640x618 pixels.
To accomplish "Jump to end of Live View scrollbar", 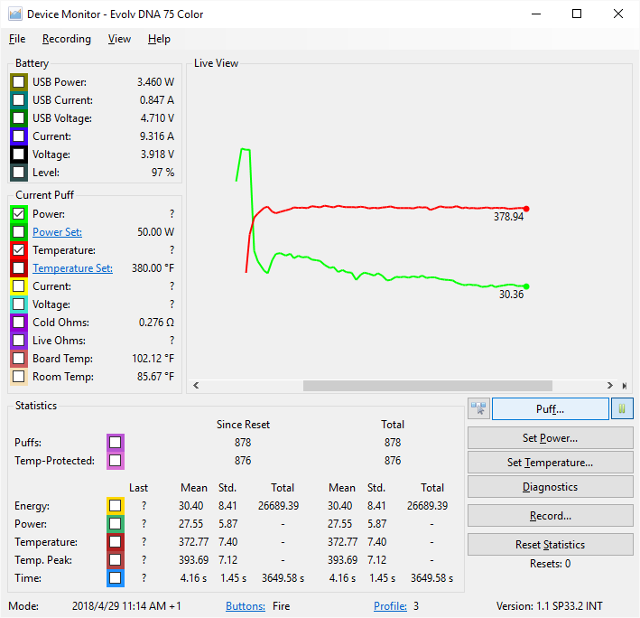I will (624, 386).
